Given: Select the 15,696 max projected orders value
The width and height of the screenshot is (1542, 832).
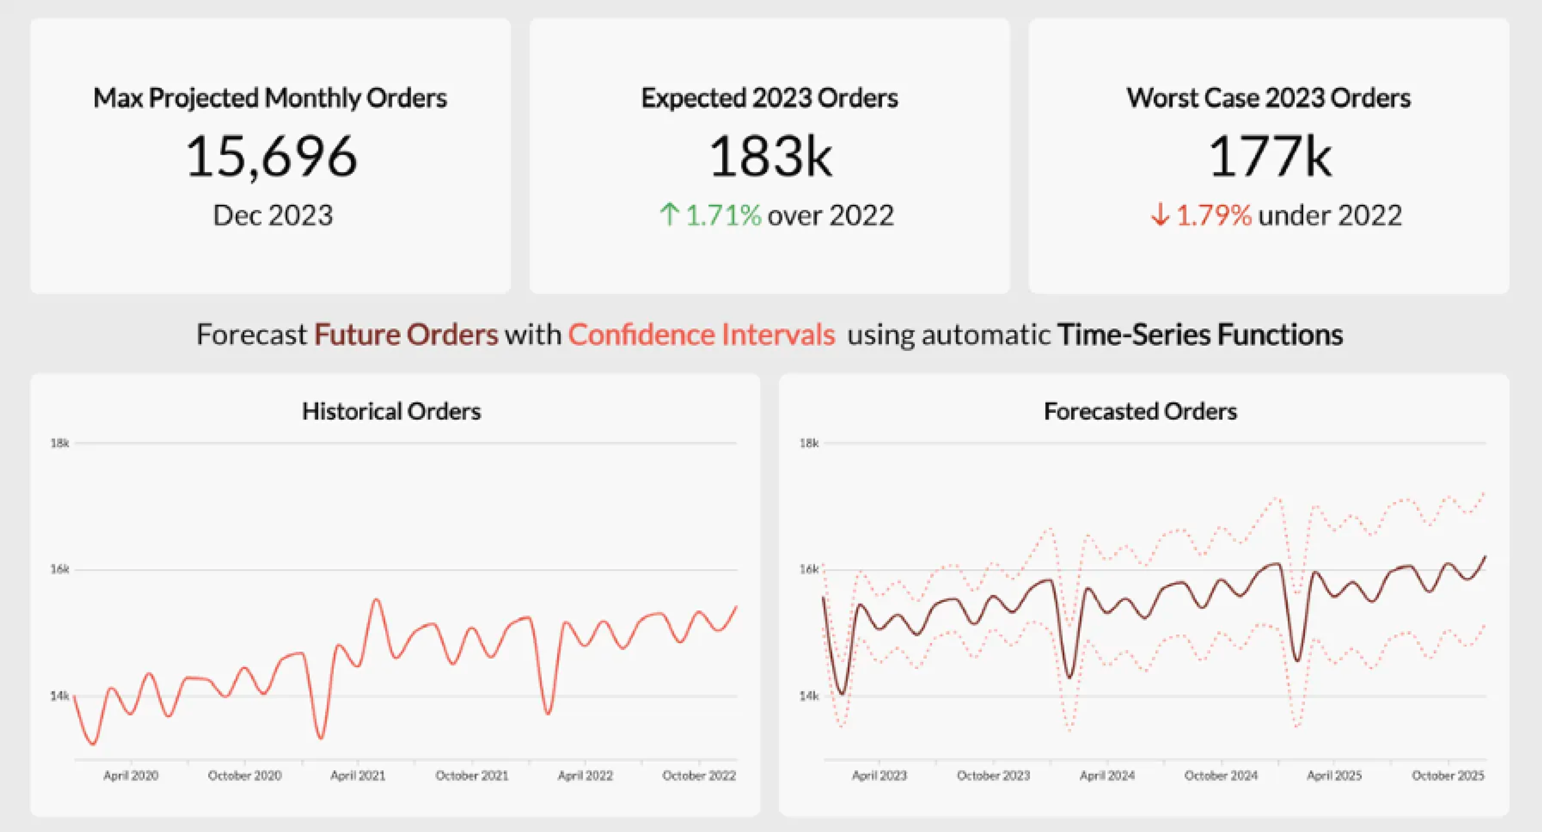Looking at the screenshot, I should click(271, 156).
